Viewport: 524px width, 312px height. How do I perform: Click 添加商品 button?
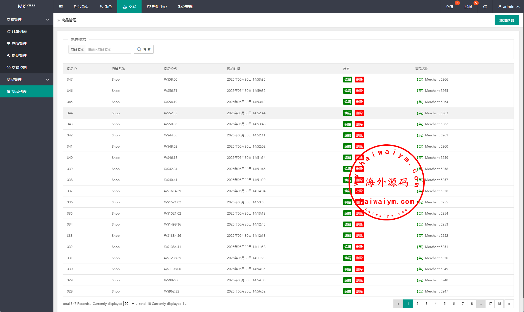pyautogui.click(x=507, y=20)
